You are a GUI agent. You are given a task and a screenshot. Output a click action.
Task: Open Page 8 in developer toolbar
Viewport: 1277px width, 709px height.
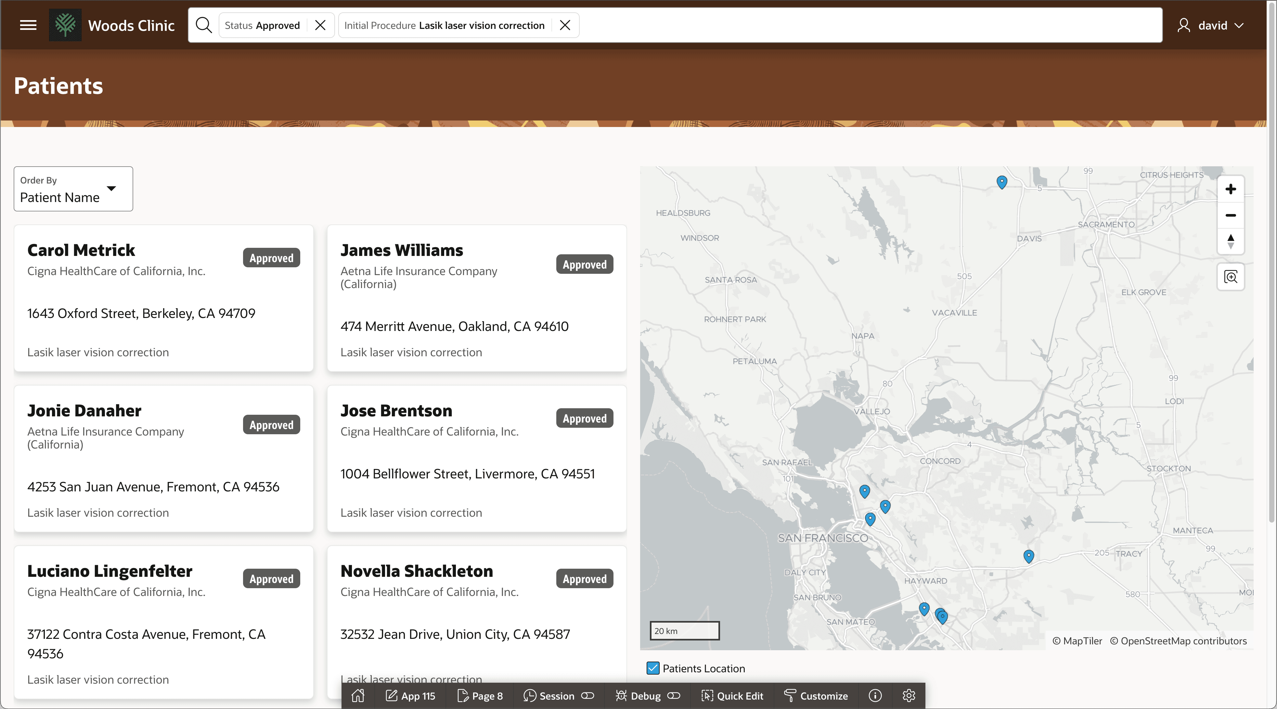[479, 696]
